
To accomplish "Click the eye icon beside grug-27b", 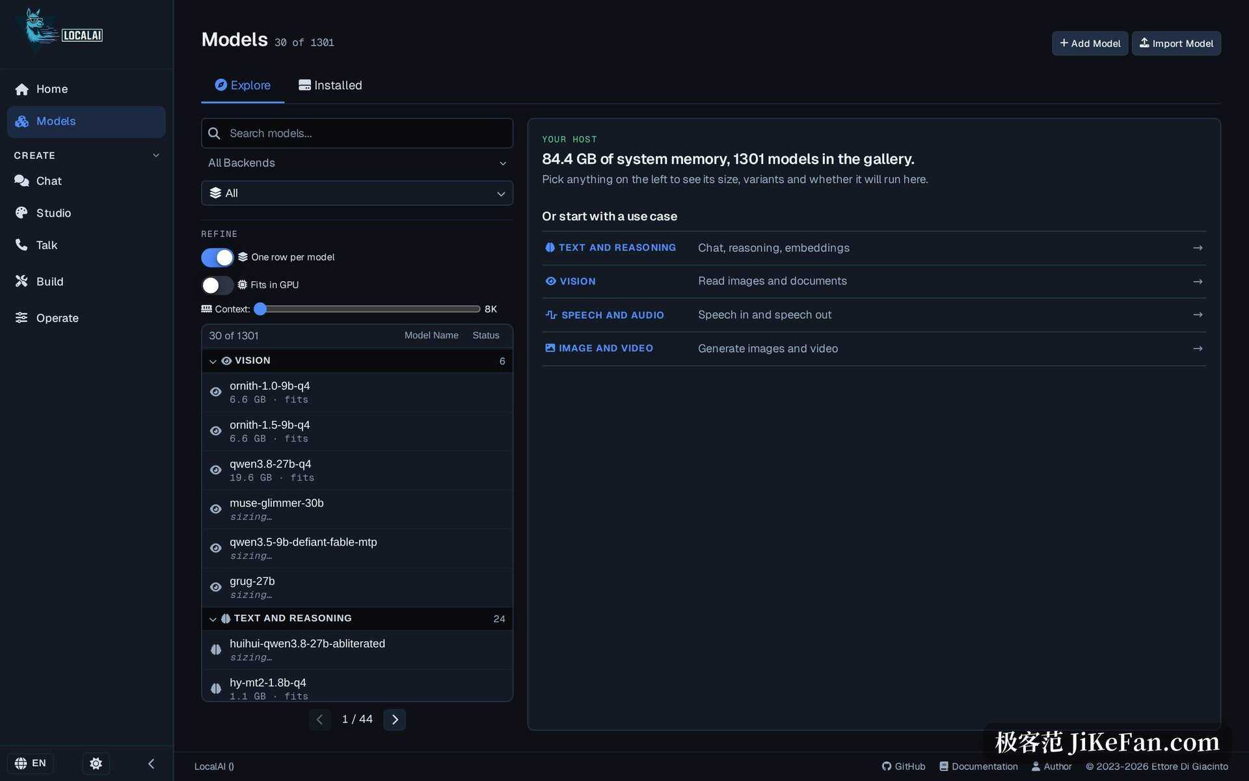I will (216, 587).
